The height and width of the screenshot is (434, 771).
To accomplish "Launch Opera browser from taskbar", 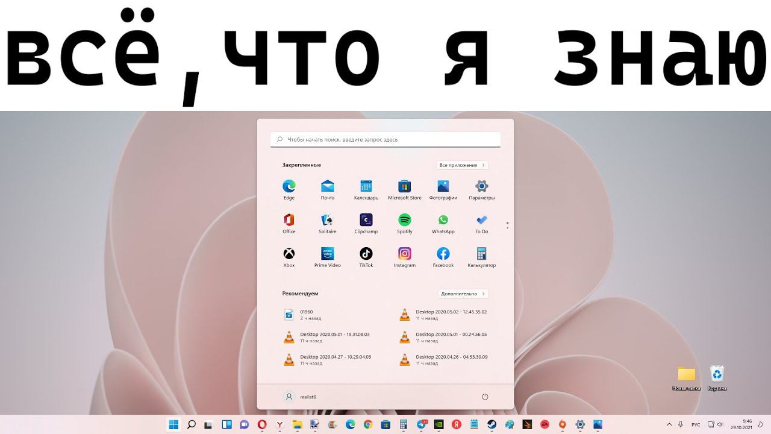I will pos(263,424).
